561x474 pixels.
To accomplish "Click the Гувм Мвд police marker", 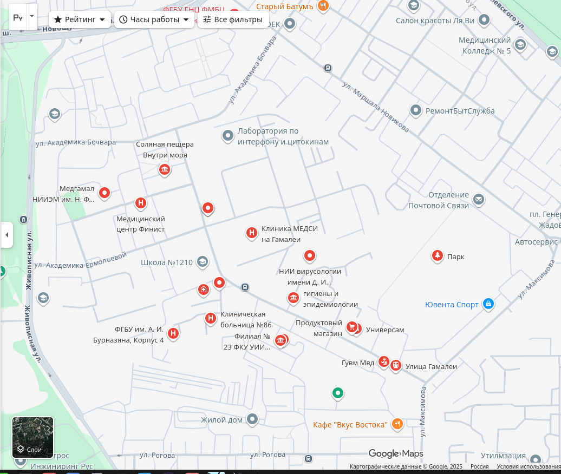I will point(383,362).
